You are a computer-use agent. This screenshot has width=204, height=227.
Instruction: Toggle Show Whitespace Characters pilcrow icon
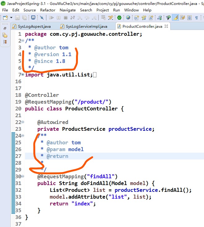click(x=197, y=18)
